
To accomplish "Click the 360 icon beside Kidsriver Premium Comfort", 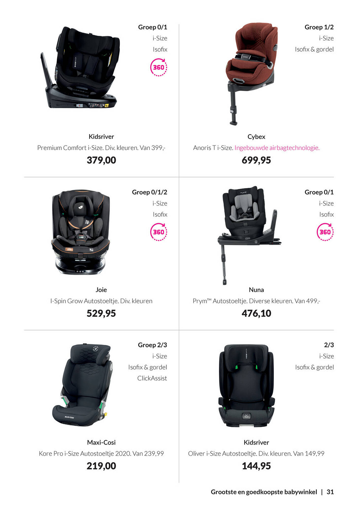I will (x=159, y=67).
